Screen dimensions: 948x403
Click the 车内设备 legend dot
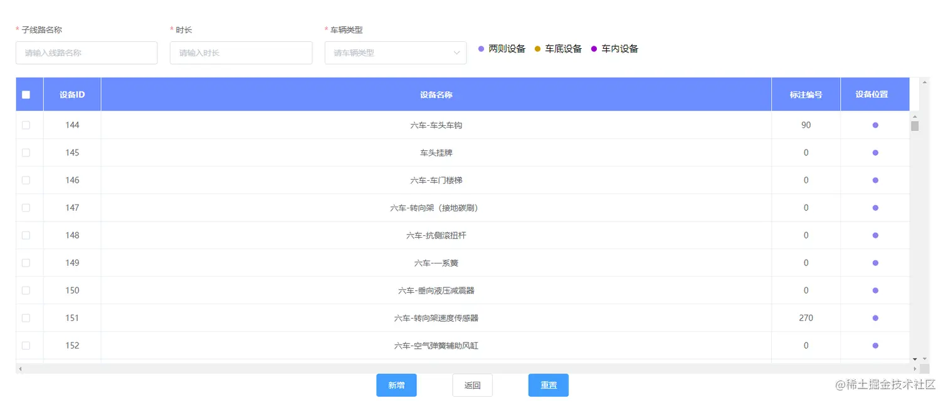594,49
